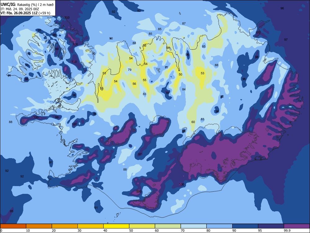Click the 30–40 amber legend swatch
Viewport: 310px width, 233px height.
pos(91,226)
